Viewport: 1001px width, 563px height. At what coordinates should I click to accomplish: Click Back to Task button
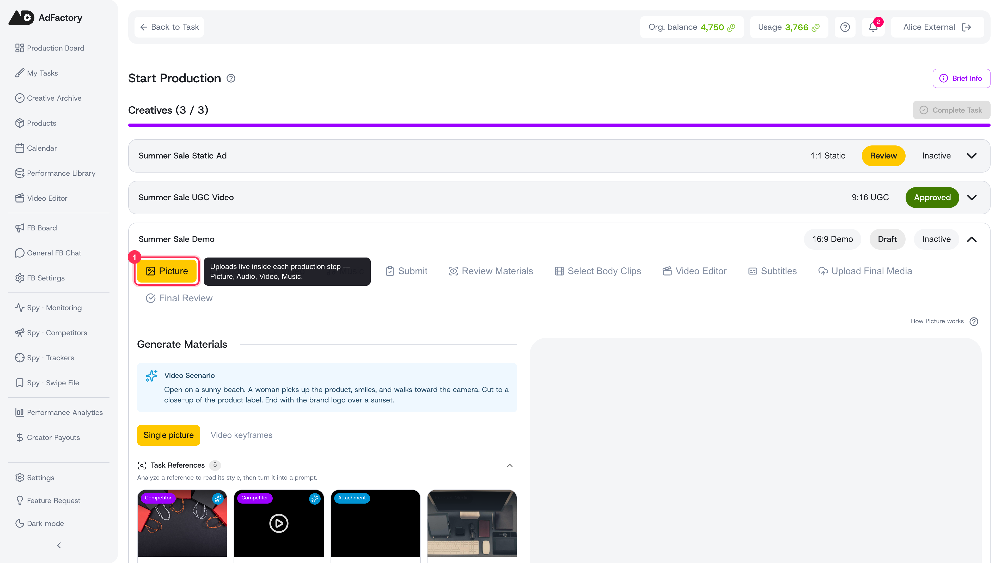pos(169,27)
